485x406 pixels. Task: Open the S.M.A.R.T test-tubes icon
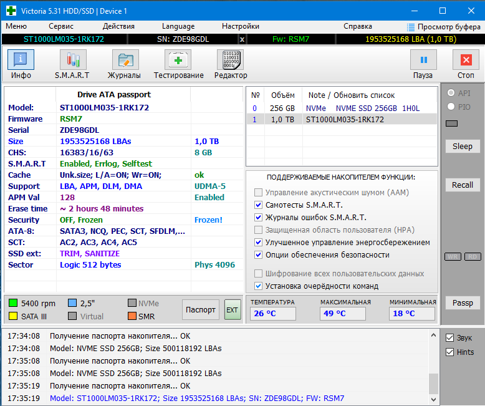coord(73,59)
